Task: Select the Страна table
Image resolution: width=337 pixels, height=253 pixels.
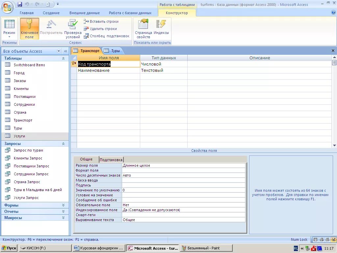Action: [20, 112]
